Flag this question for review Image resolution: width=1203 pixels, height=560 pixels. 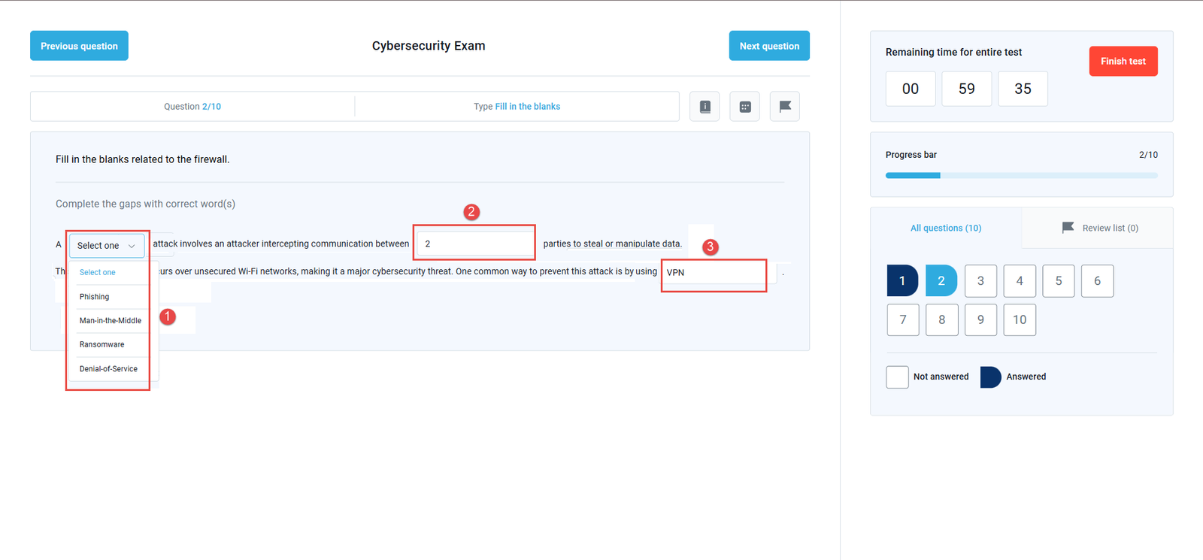[x=784, y=107]
